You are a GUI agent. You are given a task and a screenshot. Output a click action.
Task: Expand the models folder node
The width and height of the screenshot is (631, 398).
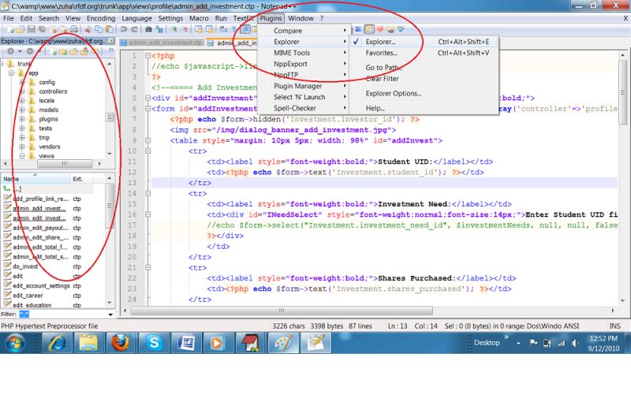click(22, 110)
